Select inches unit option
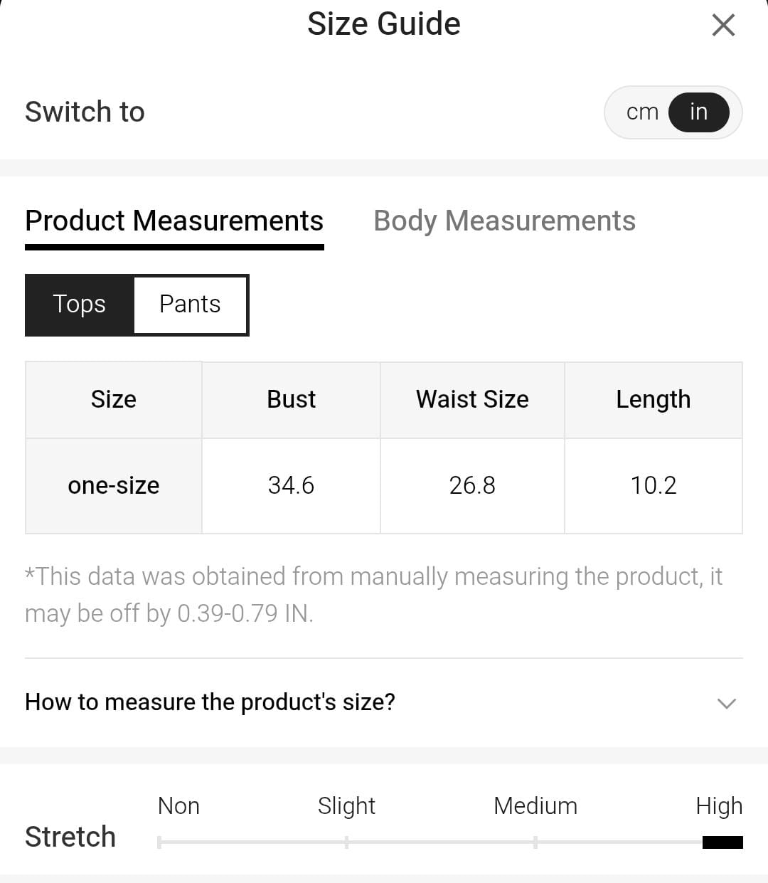The width and height of the screenshot is (768, 883). [698, 112]
